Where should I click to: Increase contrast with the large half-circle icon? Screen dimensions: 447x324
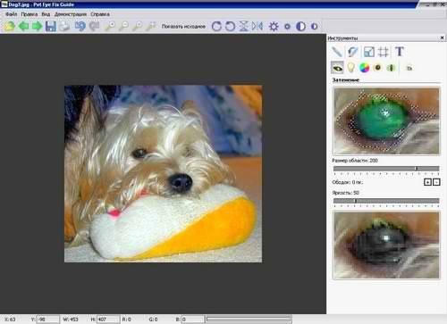[x=300, y=26]
